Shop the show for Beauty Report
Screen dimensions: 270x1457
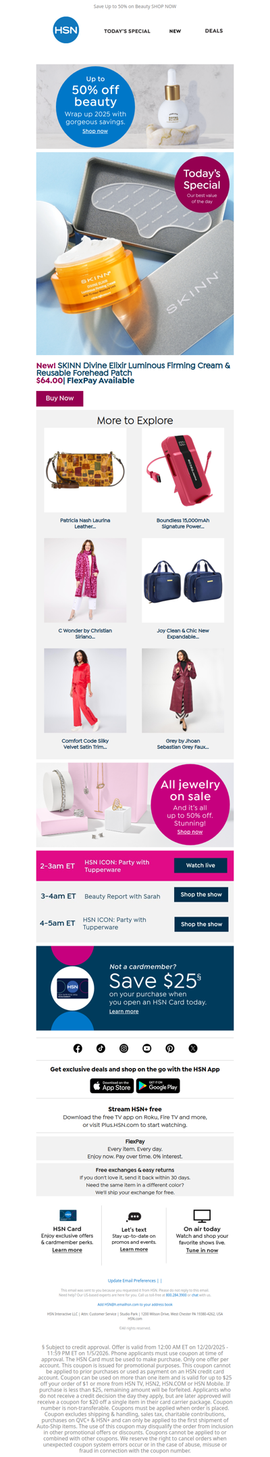(x=201, y=894)
